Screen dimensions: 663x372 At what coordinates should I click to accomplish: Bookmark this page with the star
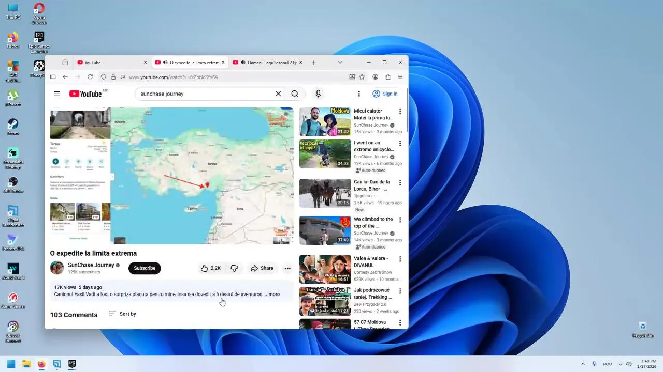(362, 77)
